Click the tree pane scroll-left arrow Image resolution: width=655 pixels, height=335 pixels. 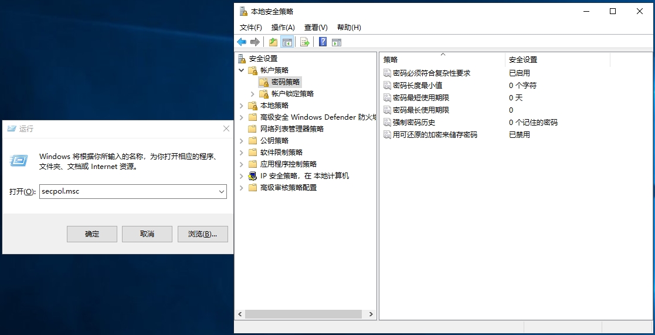[240, 314]
